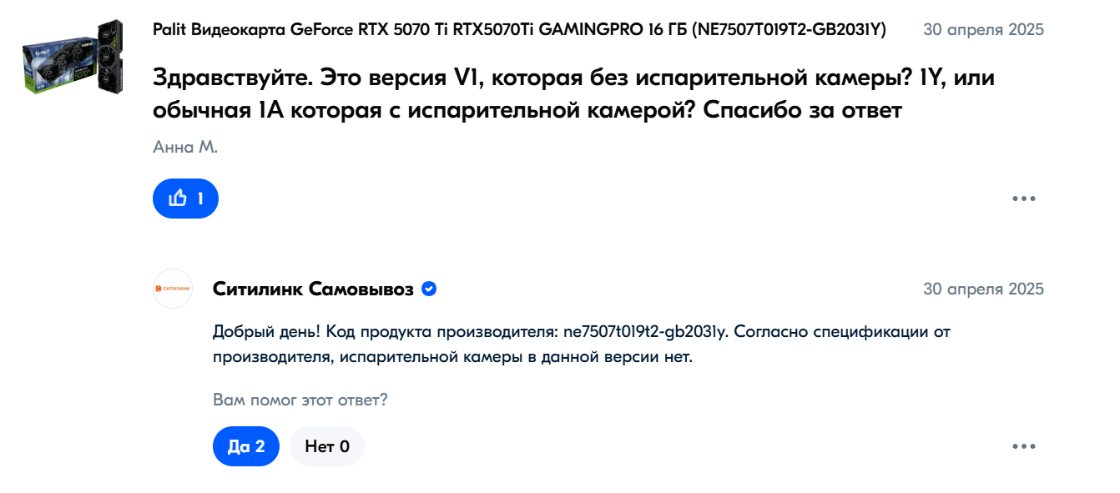Viewport: 1120px width, 493px height.
Task: Open the three-dots menu for the question
Action: tap(1023, 199)
